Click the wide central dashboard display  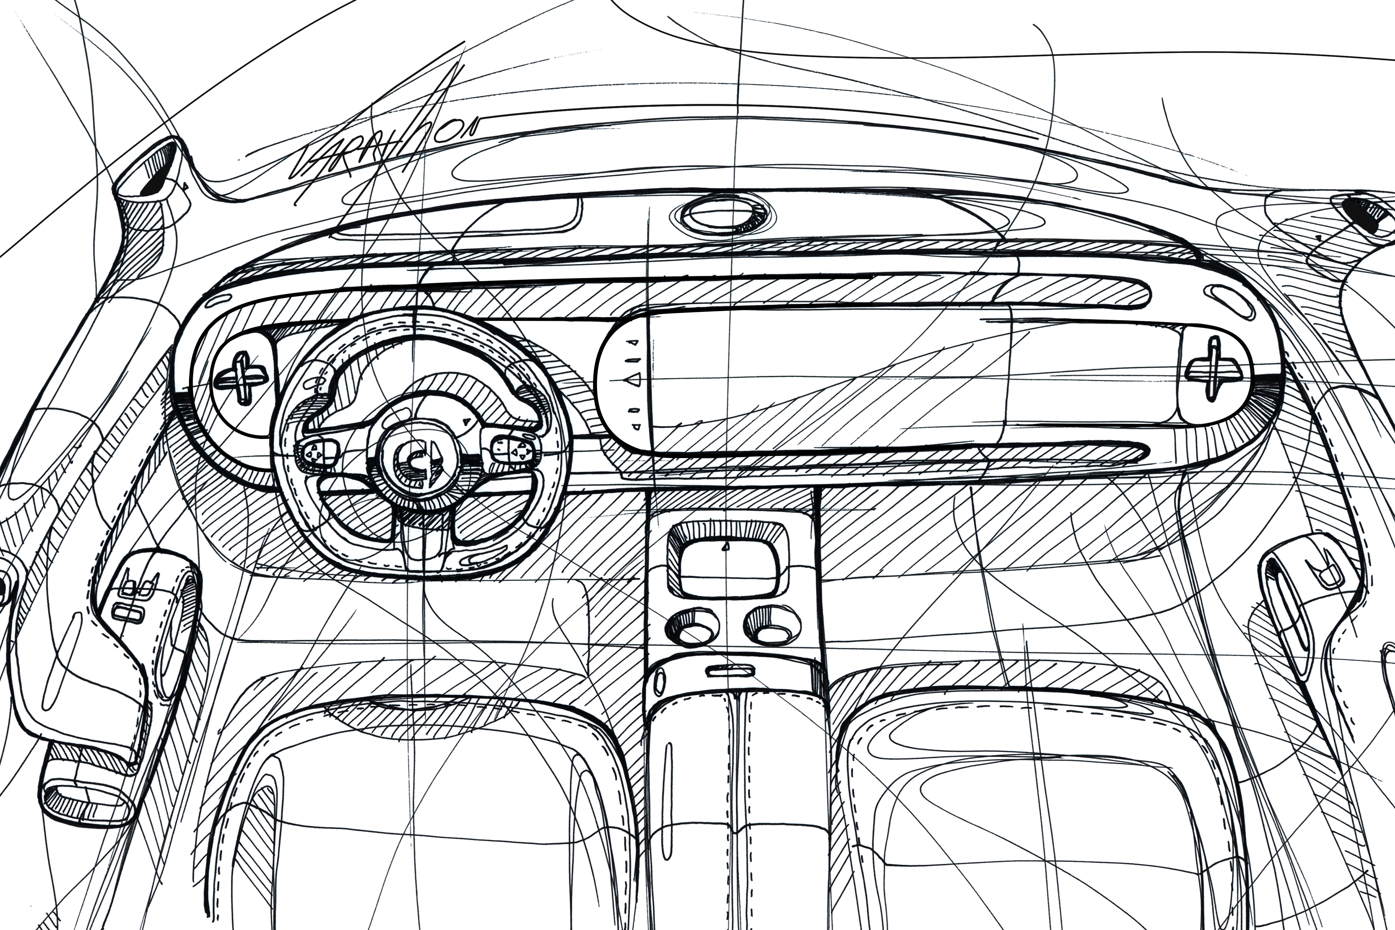(830, 380)
